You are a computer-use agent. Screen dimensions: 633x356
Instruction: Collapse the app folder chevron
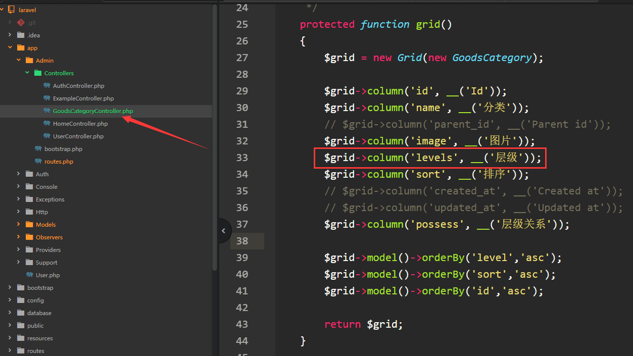(x=10, y=47)
